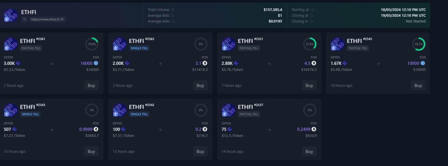Click the ETHFI logo on offer #2537 card
The width and height of the screenshot is (448, 166).
[229, 110]
